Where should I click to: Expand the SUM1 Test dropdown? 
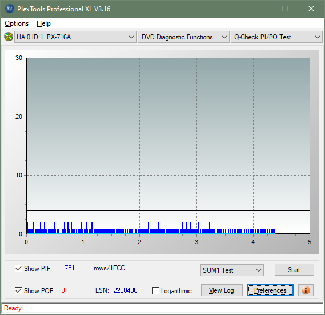(x=232, y=270)
